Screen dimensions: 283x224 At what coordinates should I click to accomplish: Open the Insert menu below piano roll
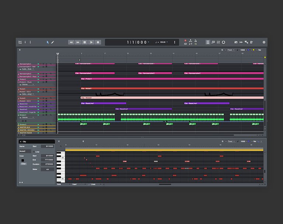click(x=79, y=184)
